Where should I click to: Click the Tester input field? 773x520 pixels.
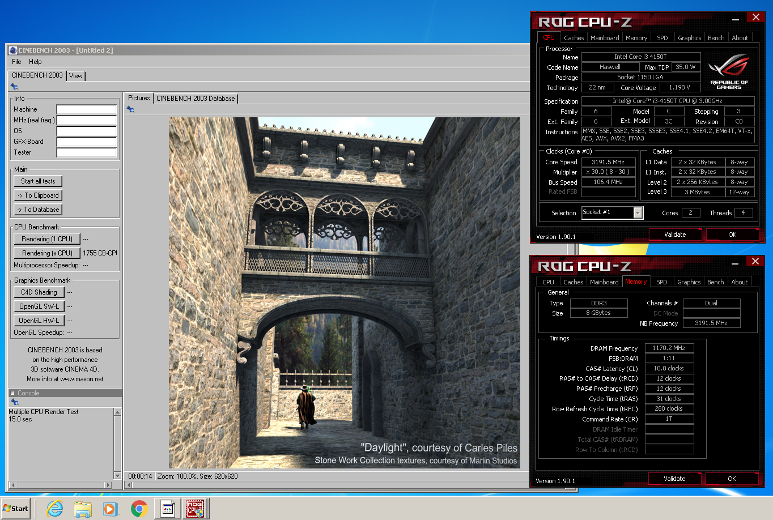[x=86, y=152]
